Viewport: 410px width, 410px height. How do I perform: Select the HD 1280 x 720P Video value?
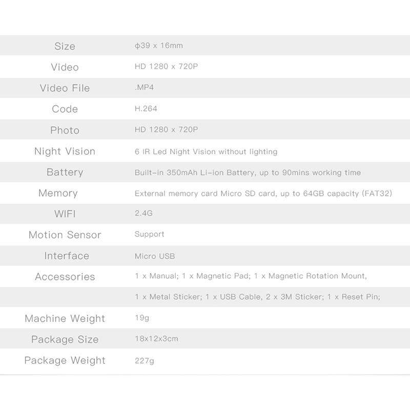tap(166, 67)
